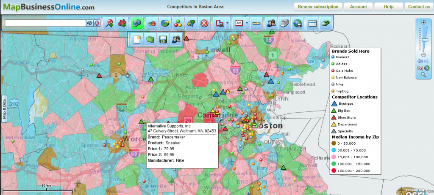Click the 'Competitors In Boston Area' map title
The width and height of the screenshot is (434, 195).
[195, 7]
